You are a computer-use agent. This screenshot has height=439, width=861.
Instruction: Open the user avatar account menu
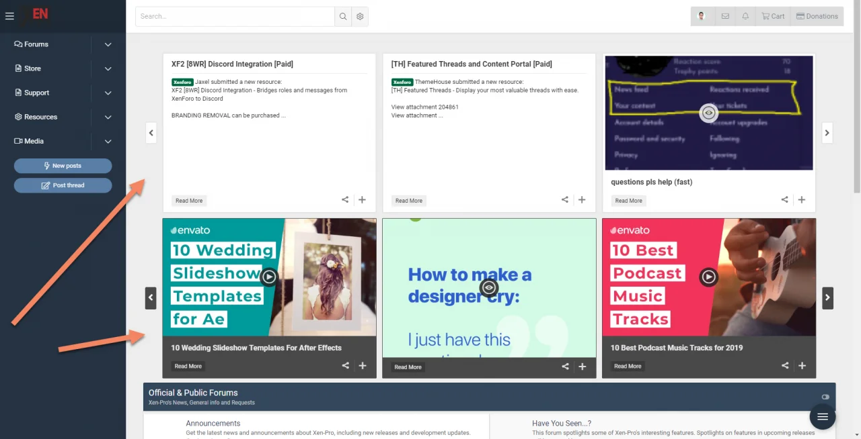(x=702, y=16)
